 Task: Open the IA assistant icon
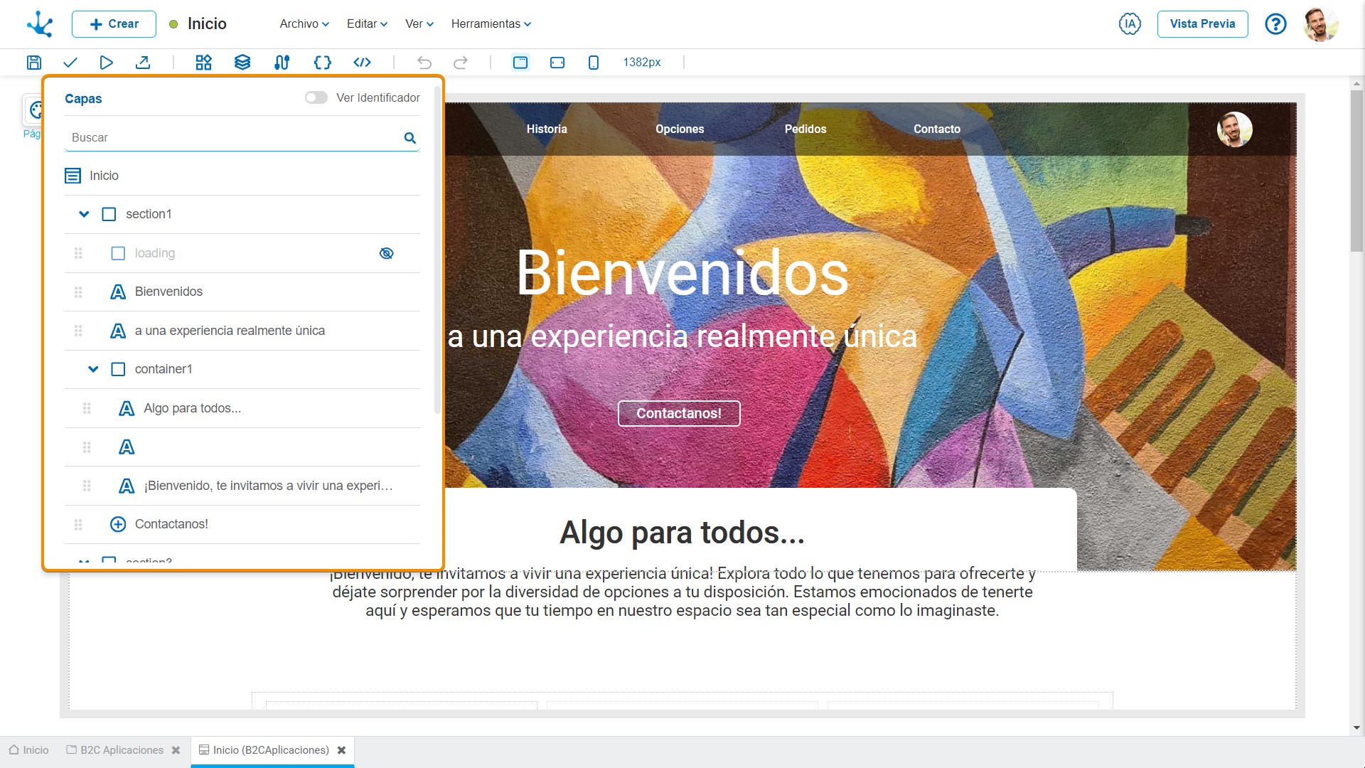[x=1130, y=23]
